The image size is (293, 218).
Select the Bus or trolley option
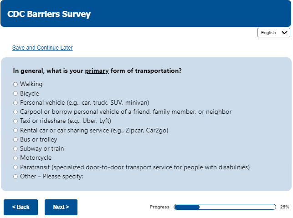click(x=15, y=140)
